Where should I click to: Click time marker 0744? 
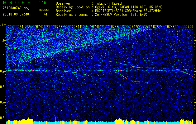pyautogui.click(x=77, y=27)
